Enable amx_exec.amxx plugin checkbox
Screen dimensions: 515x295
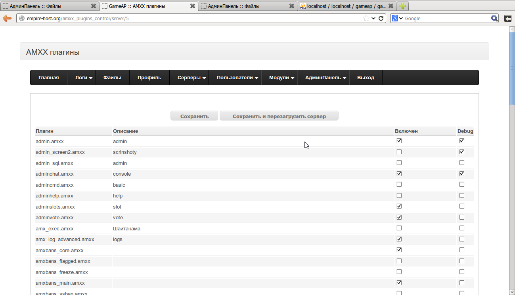pos(399,228)
